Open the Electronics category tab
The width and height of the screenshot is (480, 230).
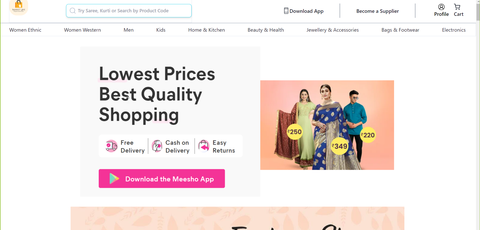pyautogui.click(x=454, y=30)
